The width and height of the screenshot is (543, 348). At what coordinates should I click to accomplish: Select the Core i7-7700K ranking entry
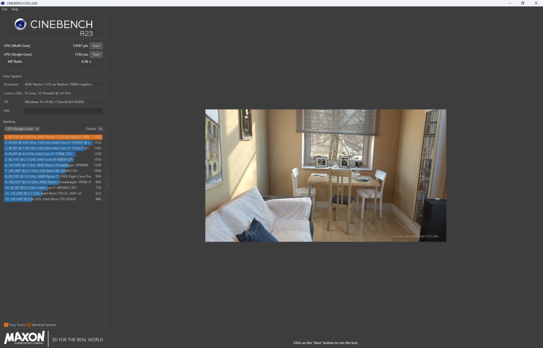click(54, 154)
